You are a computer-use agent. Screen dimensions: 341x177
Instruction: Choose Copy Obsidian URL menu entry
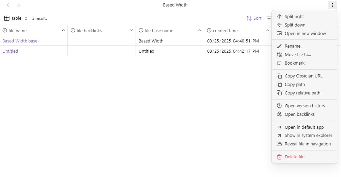point(304,76)
